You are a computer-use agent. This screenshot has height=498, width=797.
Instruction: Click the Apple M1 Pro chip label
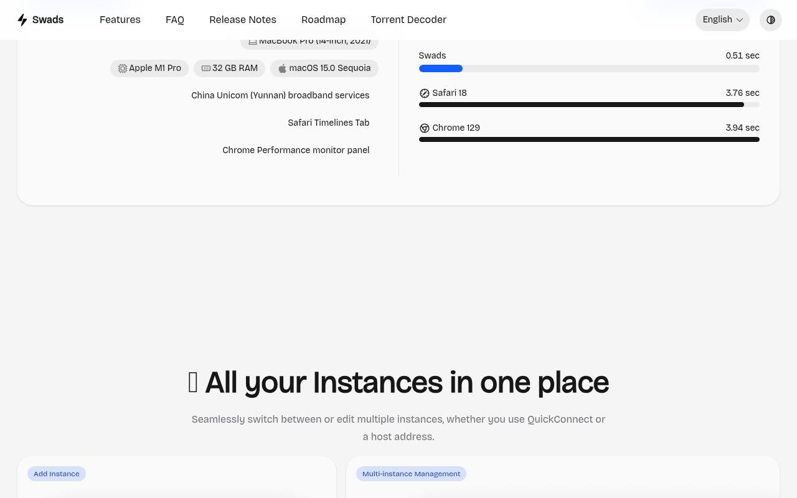pyautogui.click(x=149, y=68)
